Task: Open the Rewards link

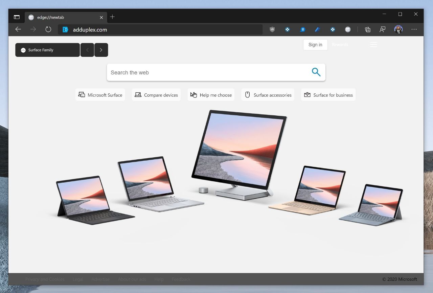Action: click(x=340, y=45)
